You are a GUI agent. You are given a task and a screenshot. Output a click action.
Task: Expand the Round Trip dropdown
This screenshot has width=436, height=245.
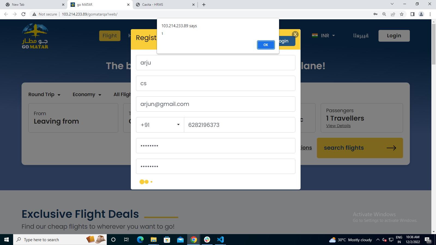tap(44, 94)
